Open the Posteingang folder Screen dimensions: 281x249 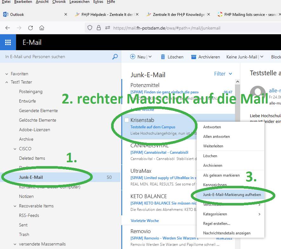tap(30, 91)
